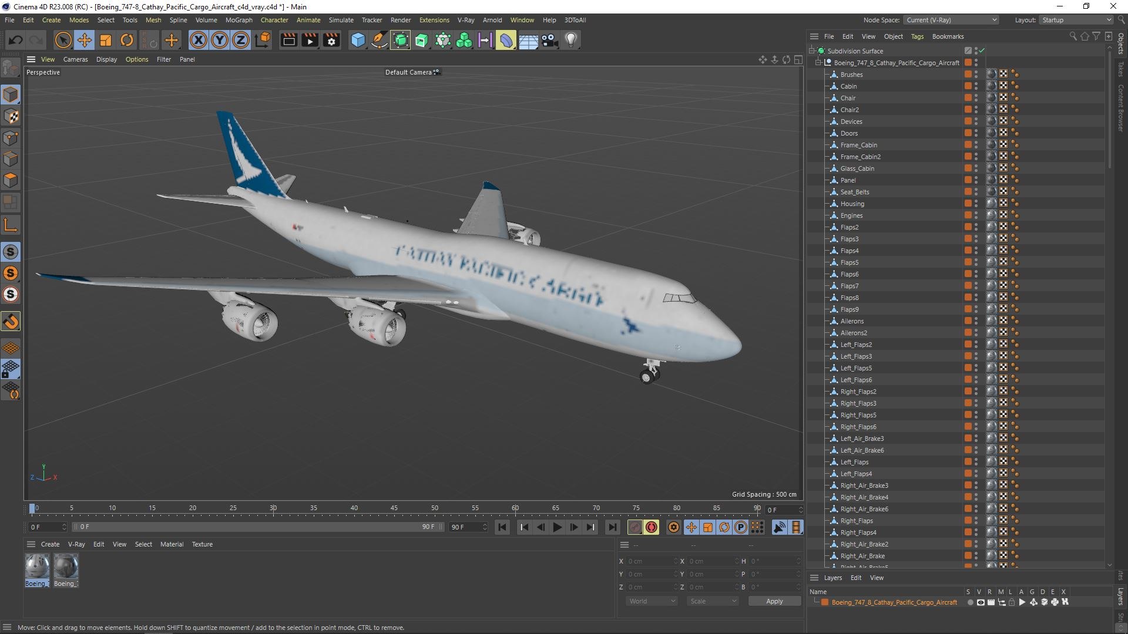The height and width of the screenshot is (634, 1128).
Task: Open the MoGraph menu
Action: [x=239, y=20]
